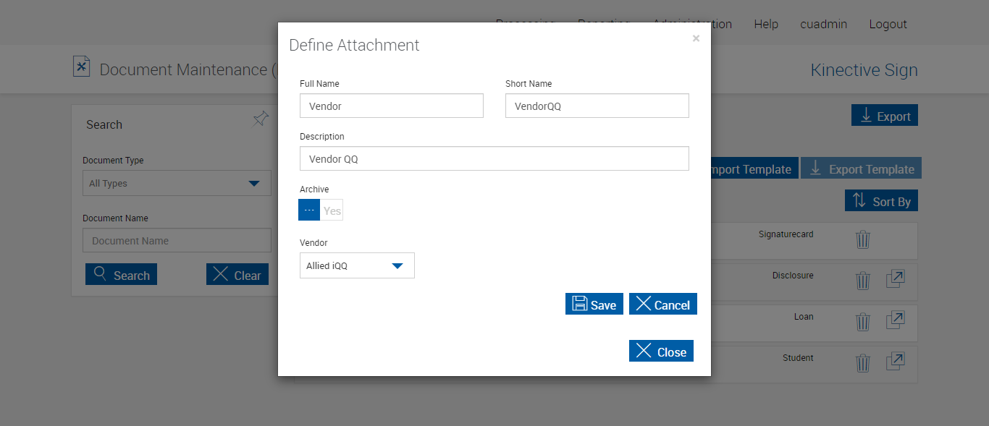Click Logout in the top menu
Screen dimensions: 989x426
pos(888,25)
